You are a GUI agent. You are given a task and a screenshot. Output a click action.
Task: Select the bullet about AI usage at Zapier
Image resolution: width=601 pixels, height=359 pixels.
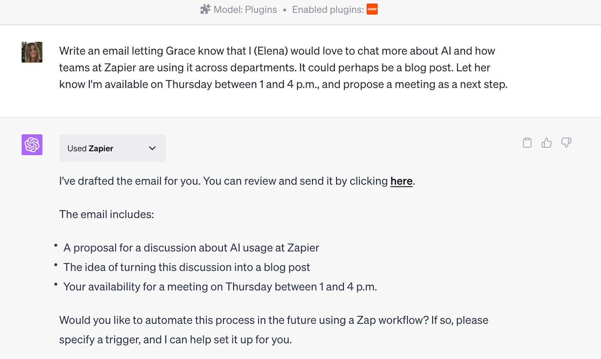click(191, 248)
